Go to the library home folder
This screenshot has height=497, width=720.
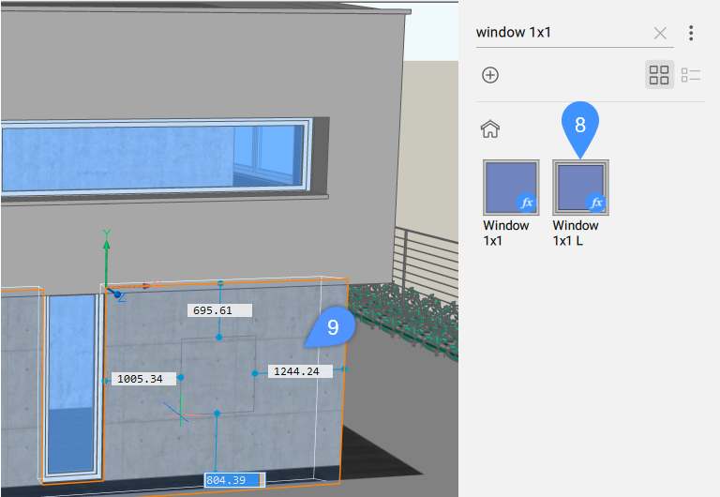click(489, 128)
